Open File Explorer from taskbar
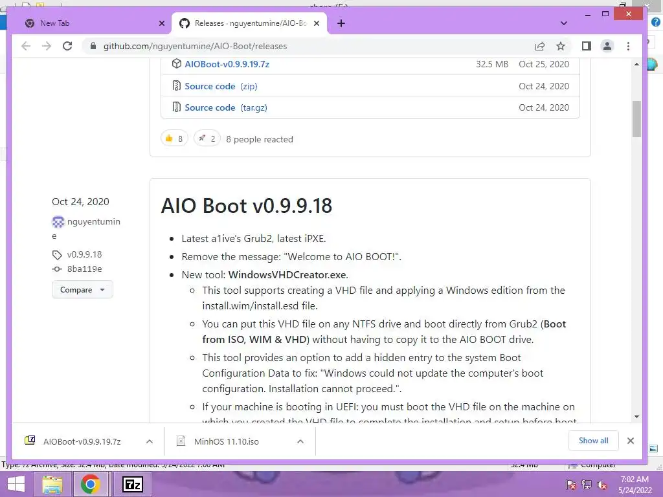The width and height of the screenshot is (663, 497). pos(52,484)
